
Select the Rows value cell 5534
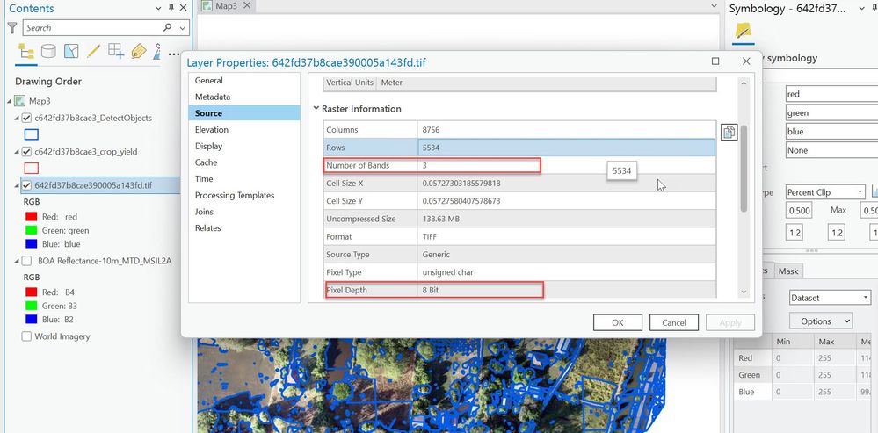coord(566,148)
